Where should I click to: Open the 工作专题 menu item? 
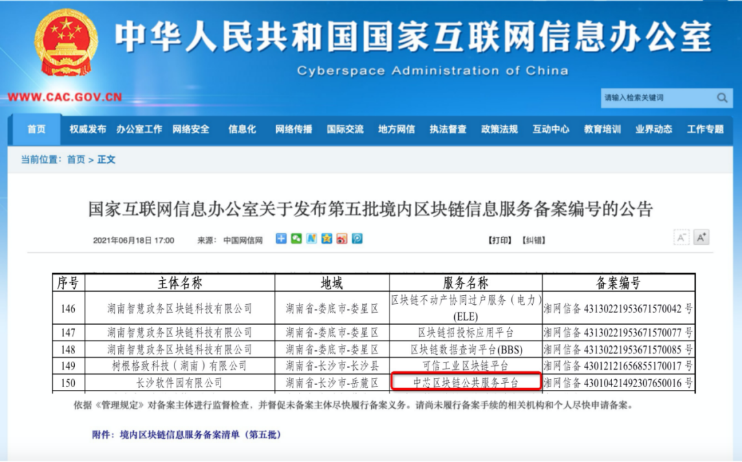click(x=706, y=129)
